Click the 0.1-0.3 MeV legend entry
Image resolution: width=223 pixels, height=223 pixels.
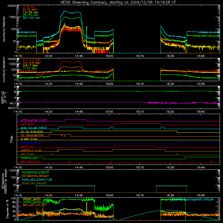(x=32, y=60)
